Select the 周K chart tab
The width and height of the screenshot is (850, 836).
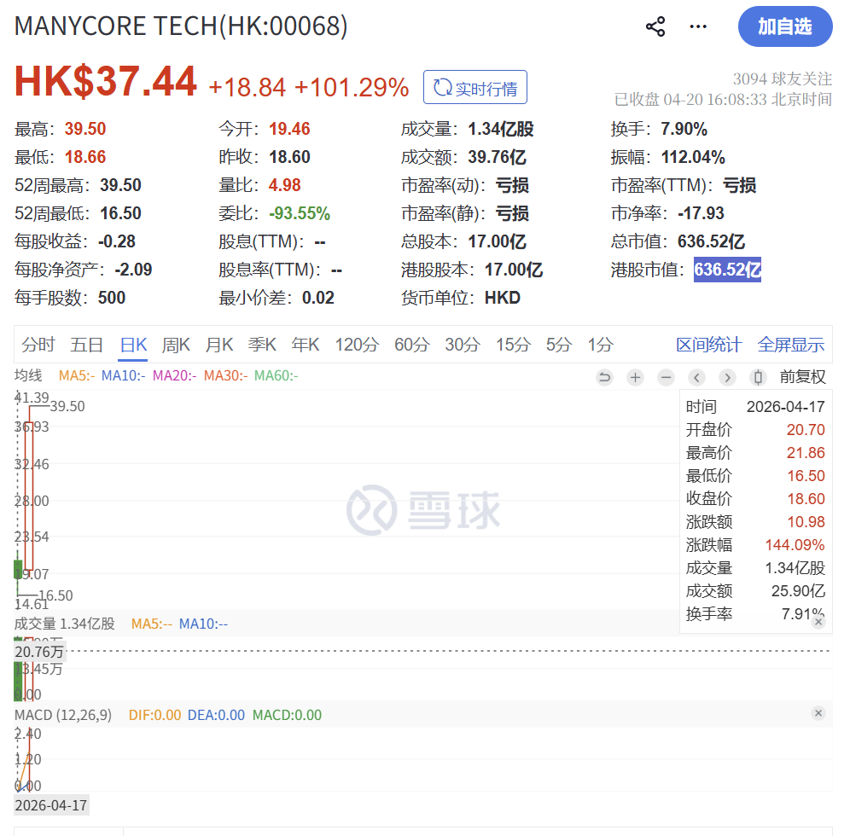click(x=176, y=345)
